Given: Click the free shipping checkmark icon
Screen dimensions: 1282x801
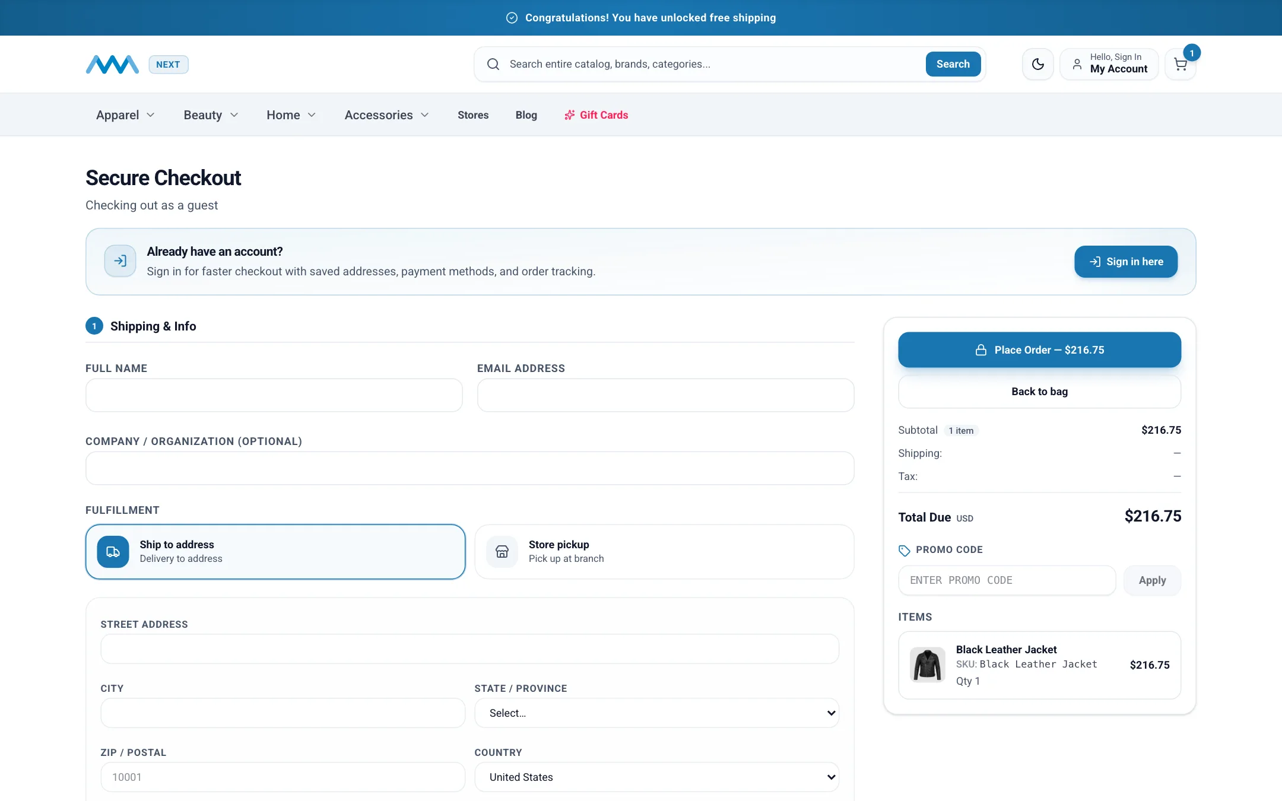Looking at the screenshot, I should (x=512, y=18).
